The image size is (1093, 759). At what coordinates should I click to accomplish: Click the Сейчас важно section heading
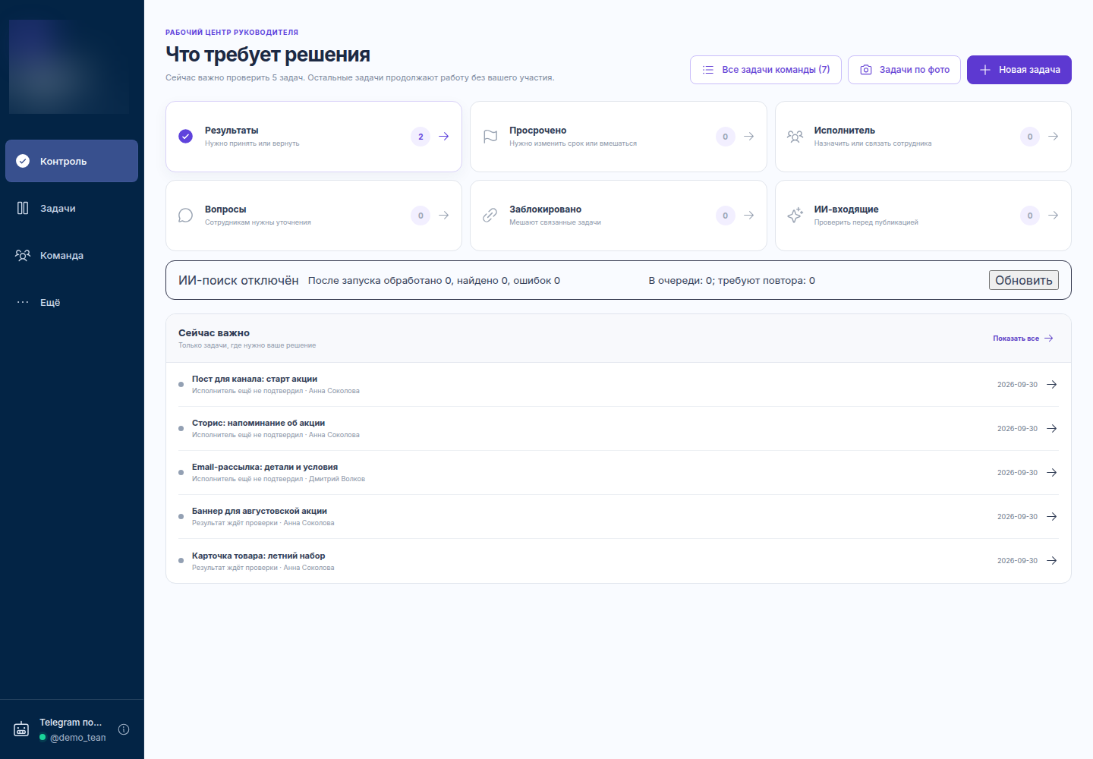click(214, 333)
